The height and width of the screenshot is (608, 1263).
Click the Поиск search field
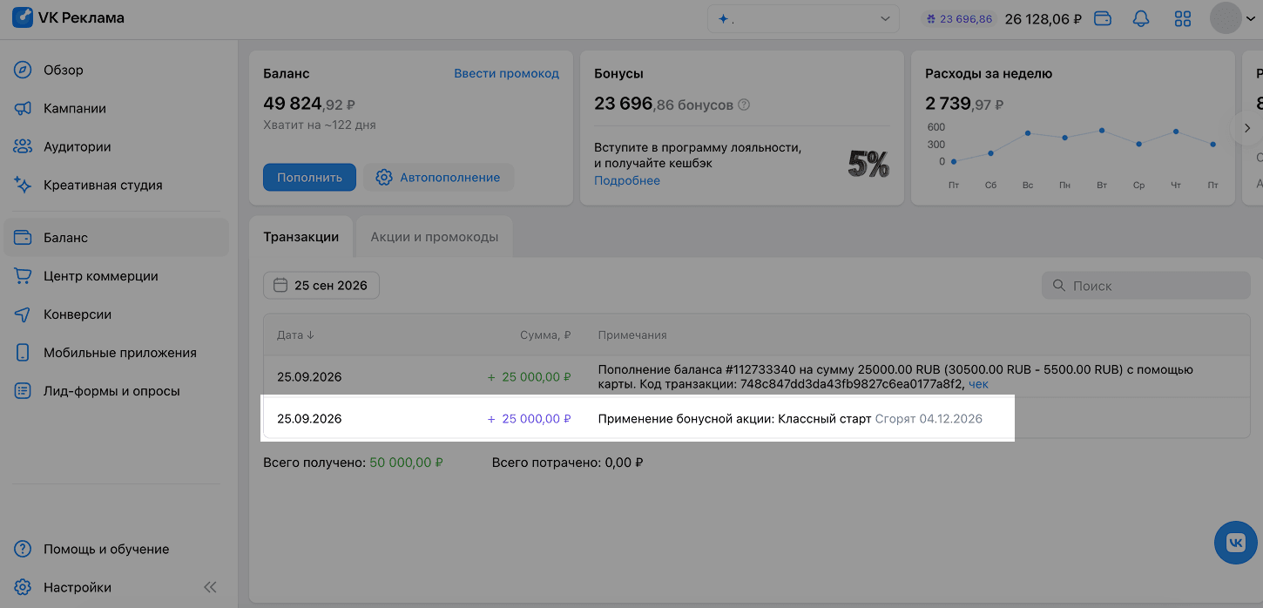pos(1146,286)
